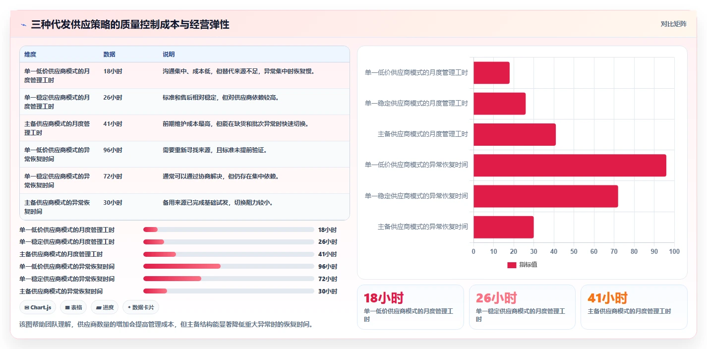Click the 30小时 value cell in the table
Viewport: 707px width, 349px height.
coord(113,203)
